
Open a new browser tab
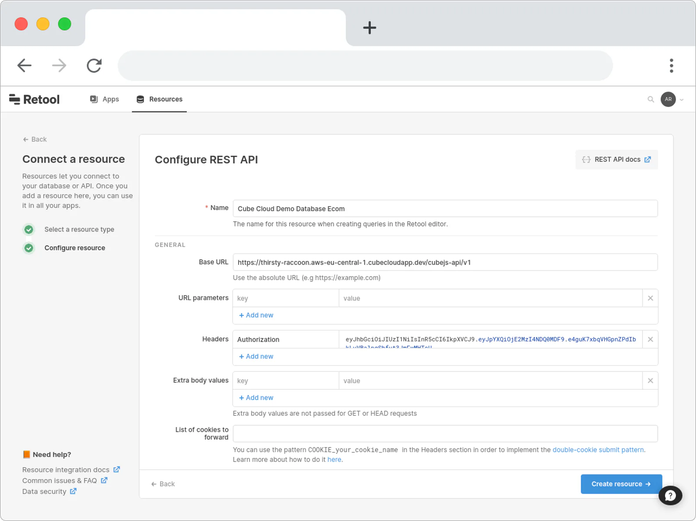tap(369, 28)
